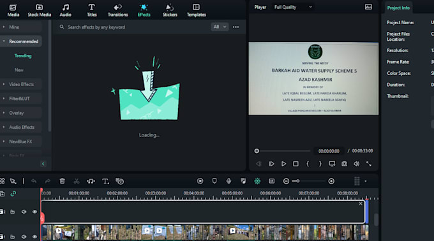The image size is (434, 241).
Task: Open the All filter dropdown
Action: tap(220, 27)
